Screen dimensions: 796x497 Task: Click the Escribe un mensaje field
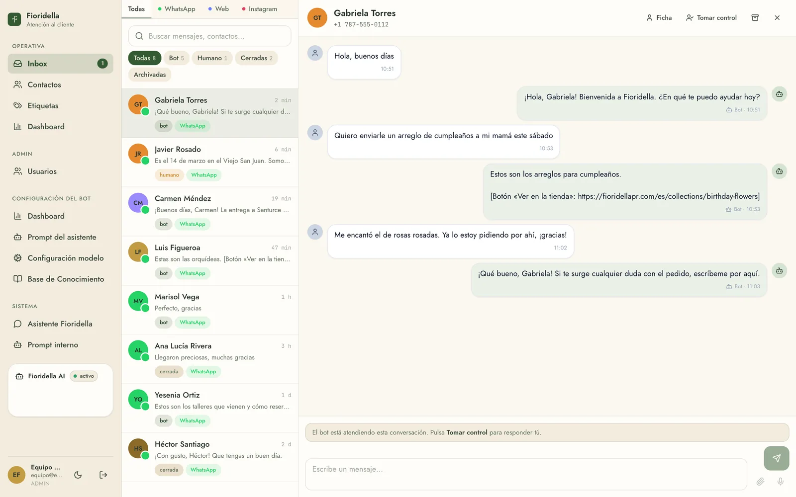(x=526, y=474)
